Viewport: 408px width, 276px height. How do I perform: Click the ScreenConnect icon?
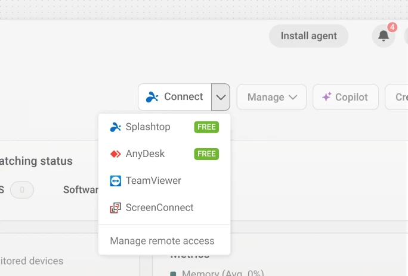(x=116, y=208)
